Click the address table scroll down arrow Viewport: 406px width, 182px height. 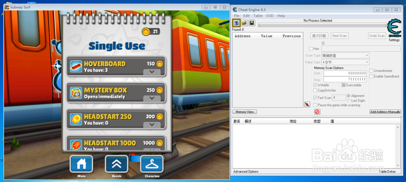398,165
